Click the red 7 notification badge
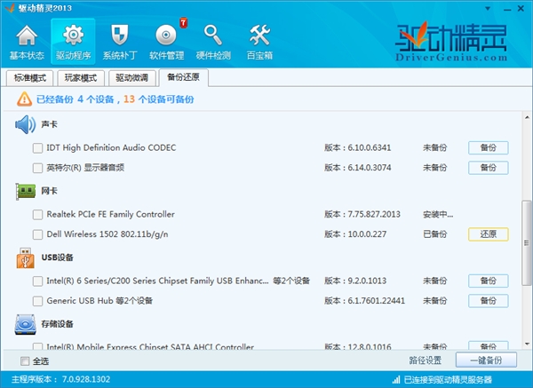 (x=184, y=23)
